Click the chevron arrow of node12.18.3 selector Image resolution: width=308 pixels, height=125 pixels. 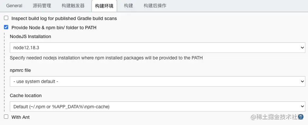pyautogui.click(x=302, y=48)
